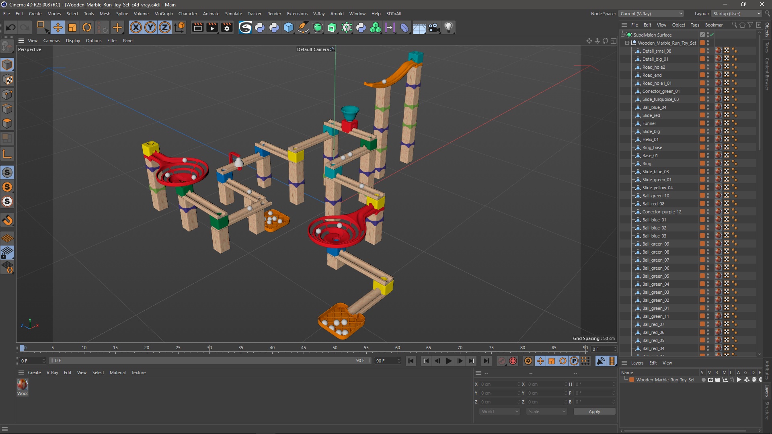This screenshot has width=772, height=434.
Task: Click X position input field
Action: point(499,384)
